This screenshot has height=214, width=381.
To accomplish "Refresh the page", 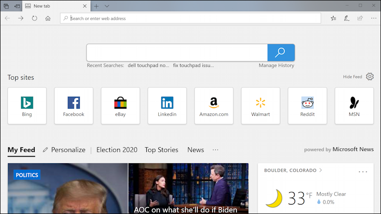I will pyautogui.click(x=35, y=18).
